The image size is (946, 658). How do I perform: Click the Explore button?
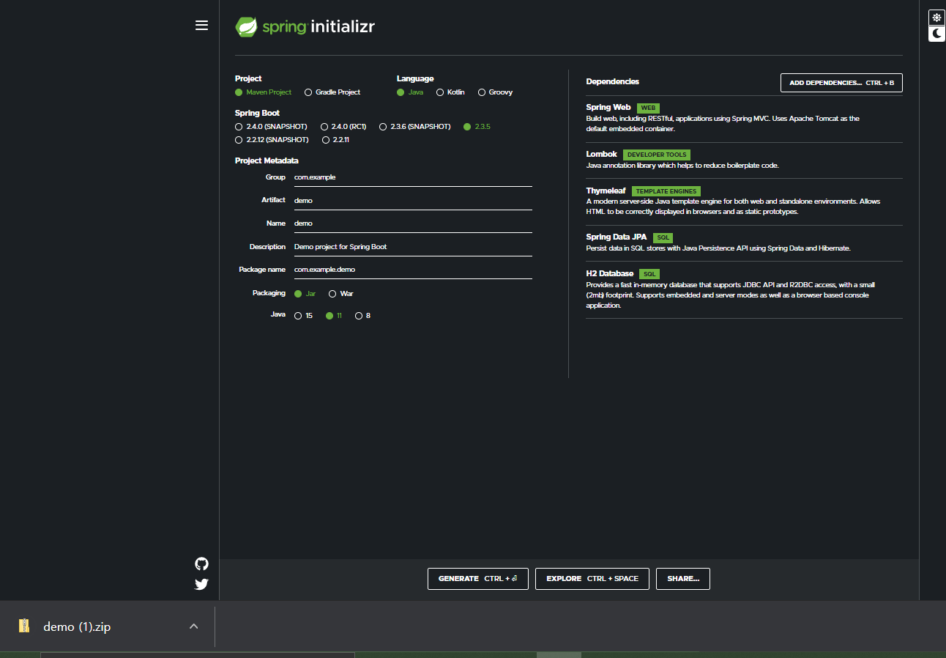tap(592, 579)
